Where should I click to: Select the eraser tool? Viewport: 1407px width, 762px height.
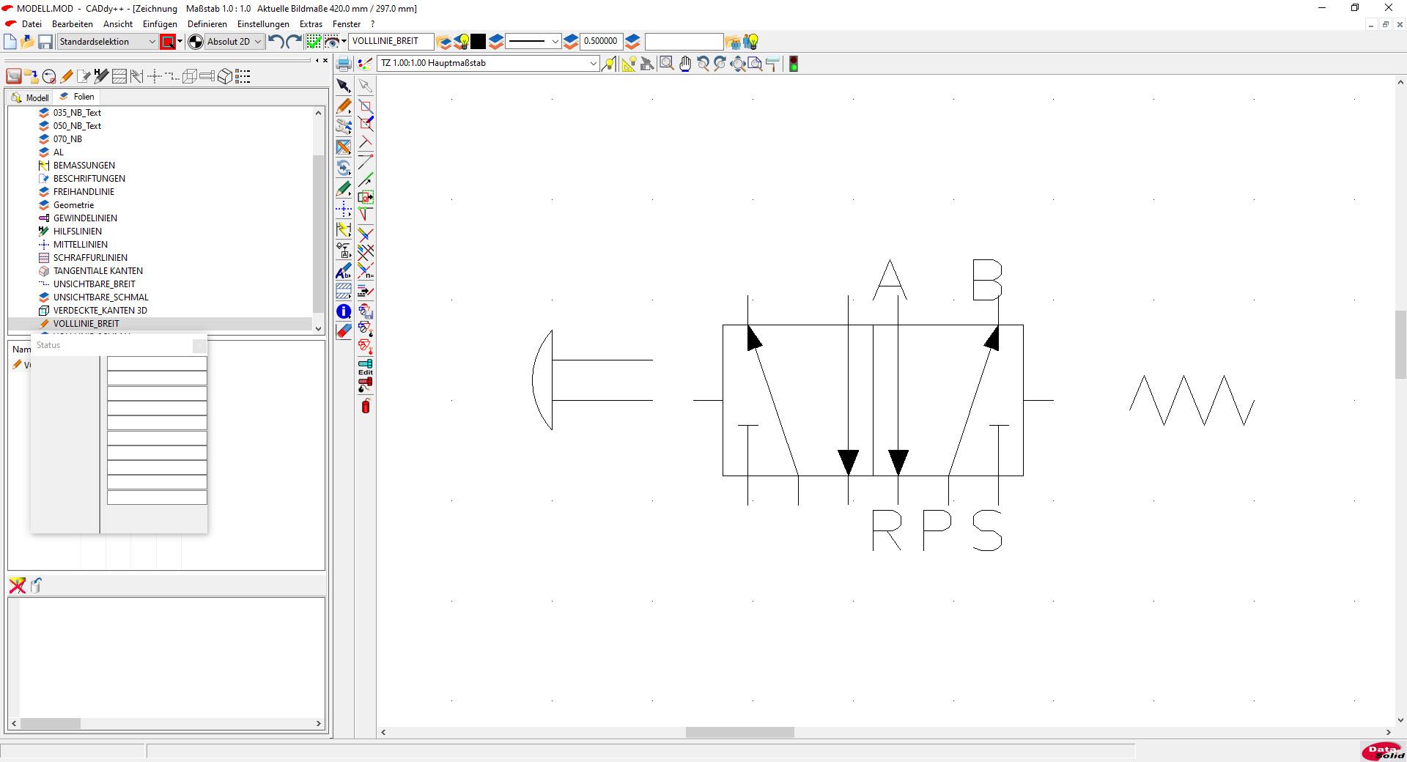point(343,331)
